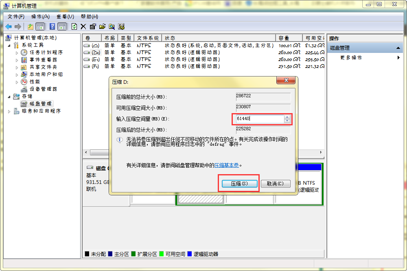Expand the 服务和应用程序 node arrow
This screenshot has width=407, height=271.
(x=9, y=111)
